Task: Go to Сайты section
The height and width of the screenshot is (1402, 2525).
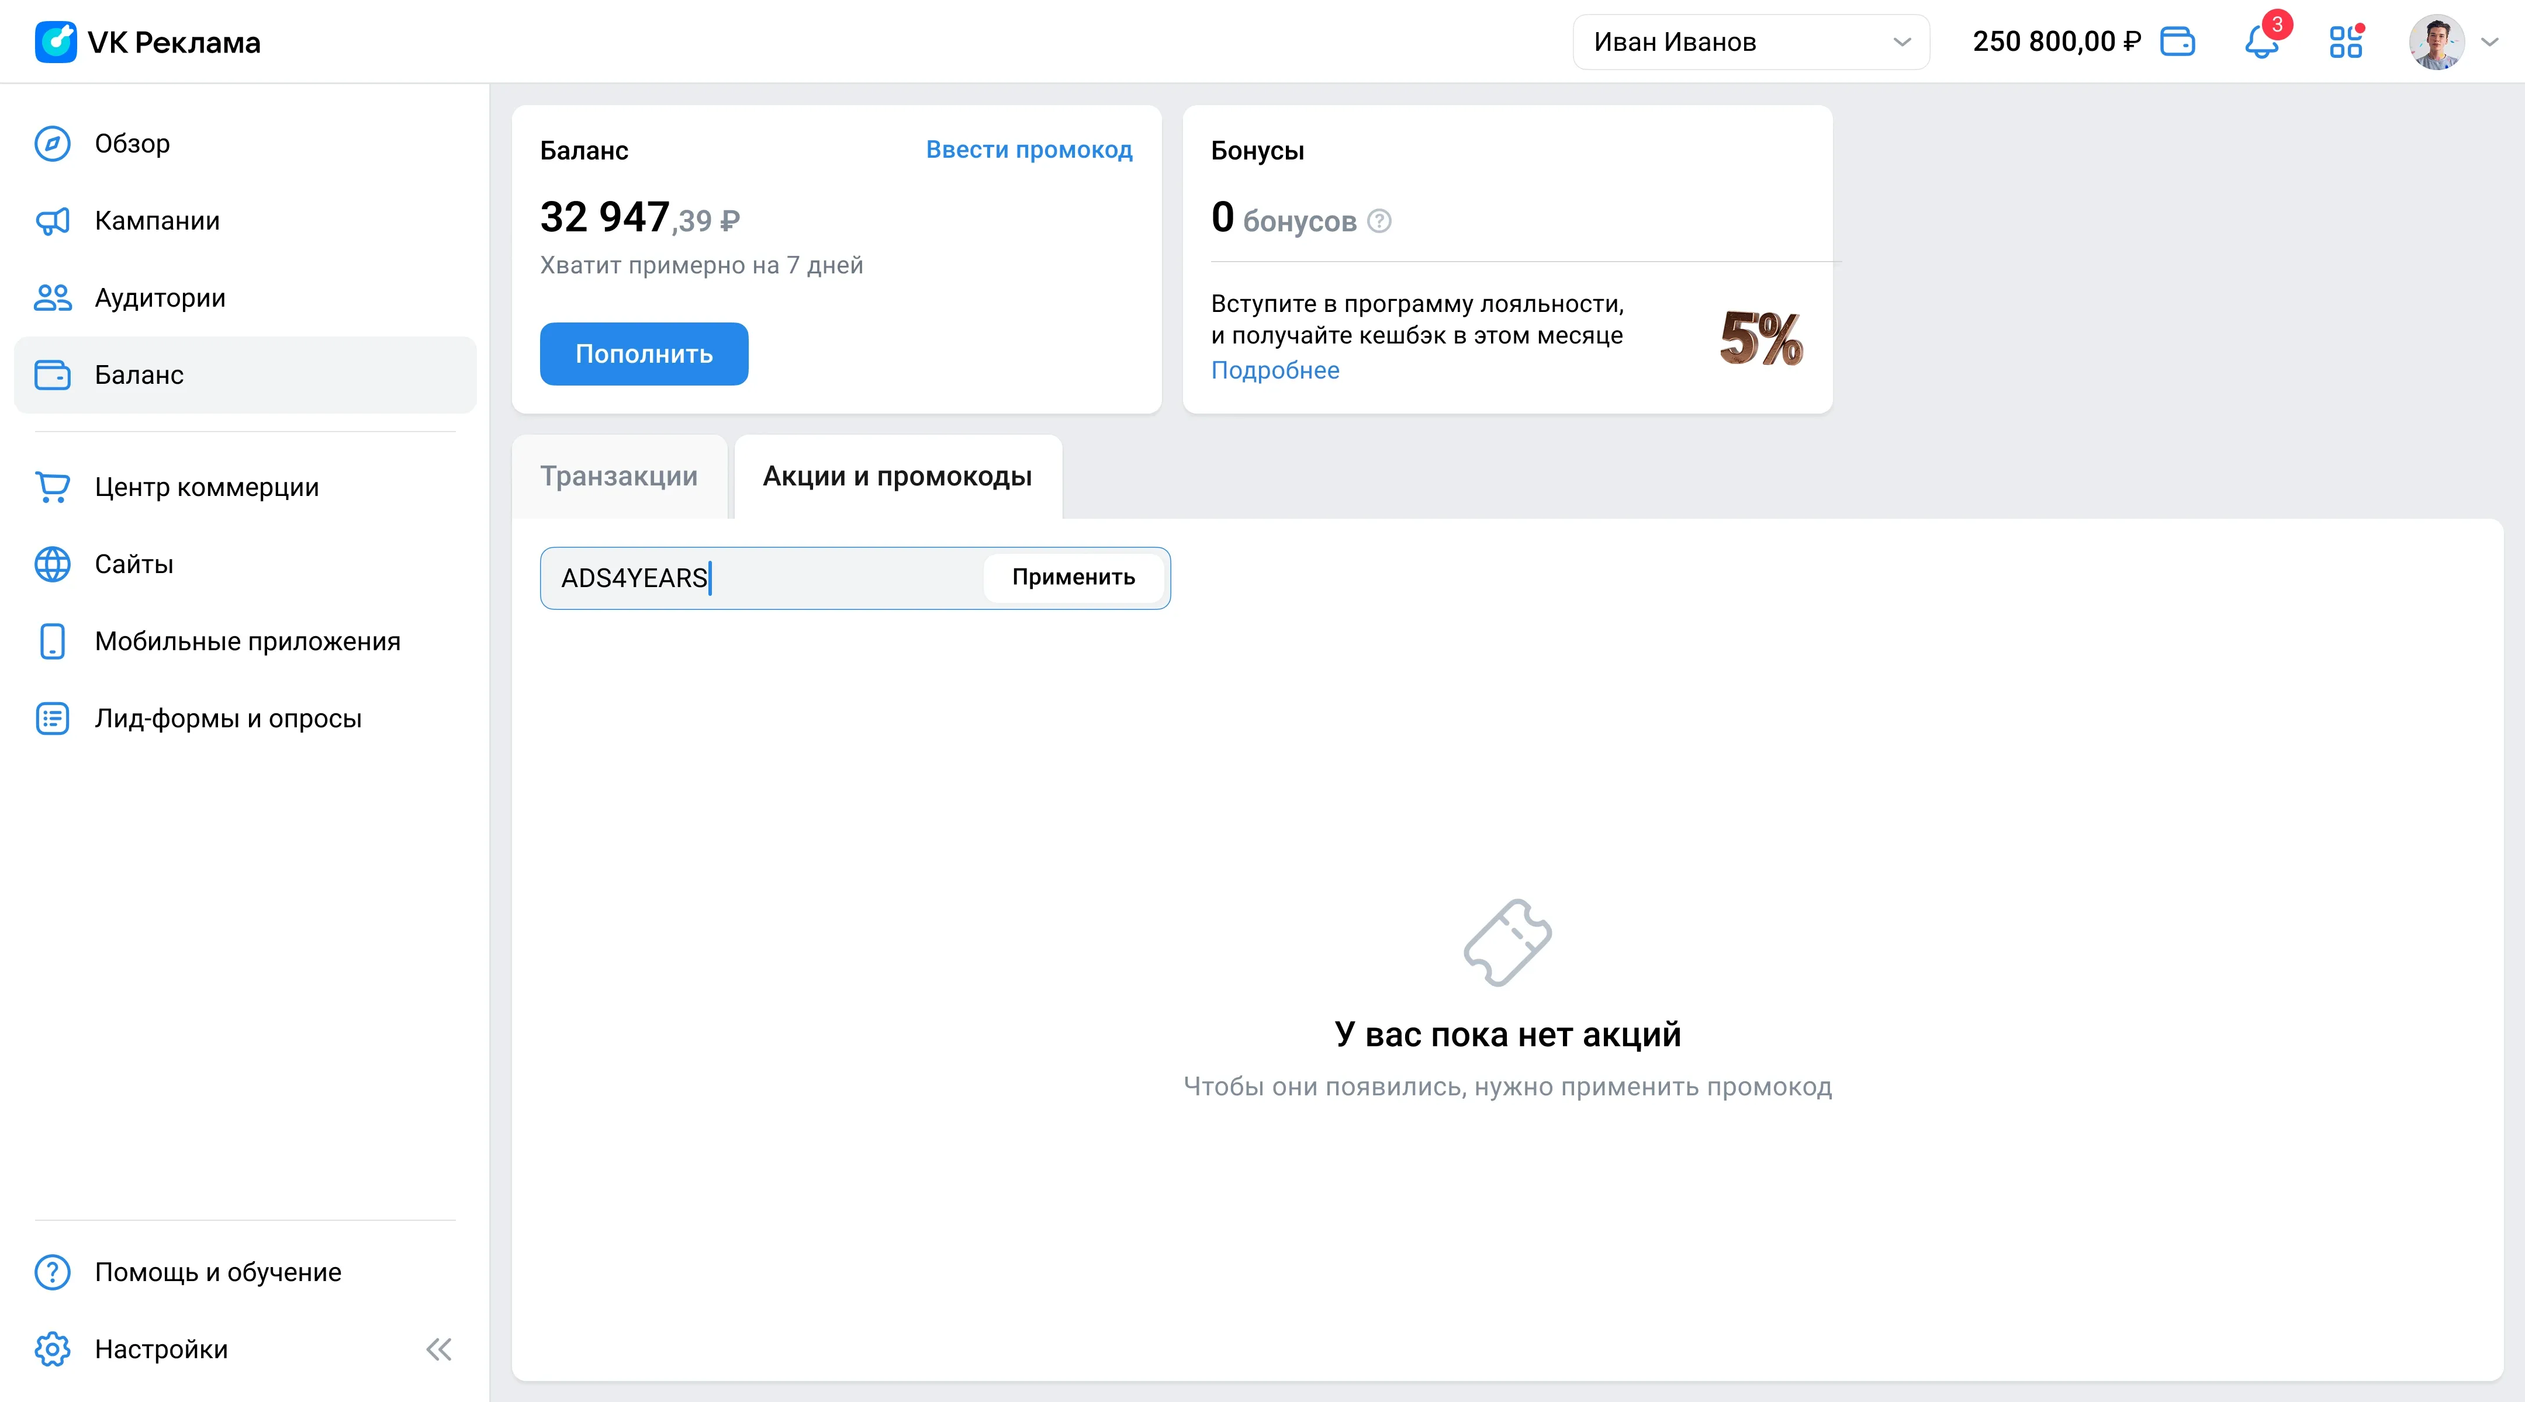Action: pos(245,564)
